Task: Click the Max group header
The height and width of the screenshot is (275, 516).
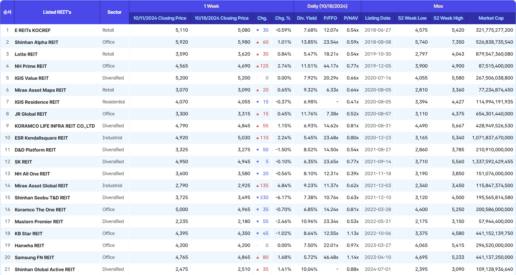Action: [x=438, y=6]
